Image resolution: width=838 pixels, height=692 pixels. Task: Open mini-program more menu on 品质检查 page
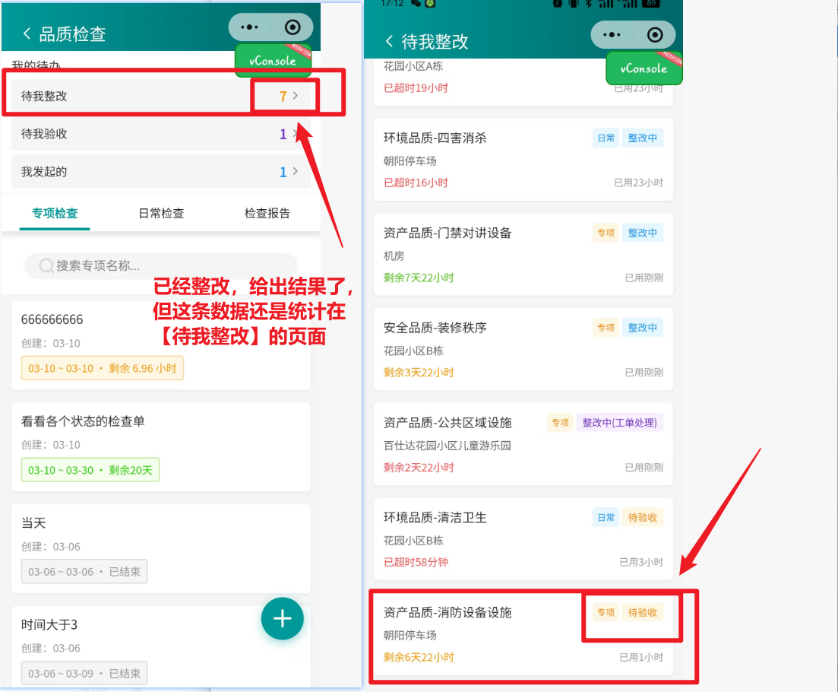(249, 27)
